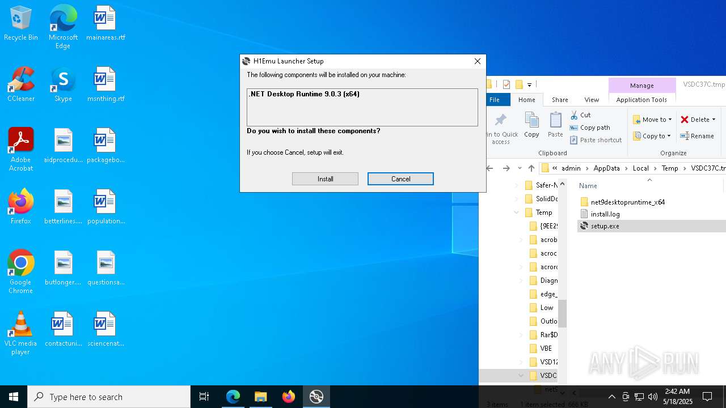Click Temp in the address bar path
The width and height of the screenshot is (726, 408).
(x=670, y=168)
